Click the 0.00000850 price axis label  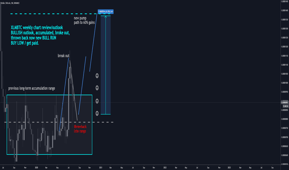click(285, 110)
